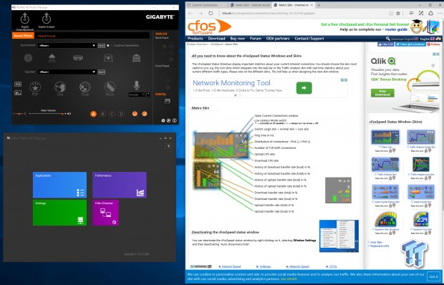The width and height of the screenshot is (444, 285).
Task: Open the Metro Skin thumbnail in sidebar
Action: [385, 137]
